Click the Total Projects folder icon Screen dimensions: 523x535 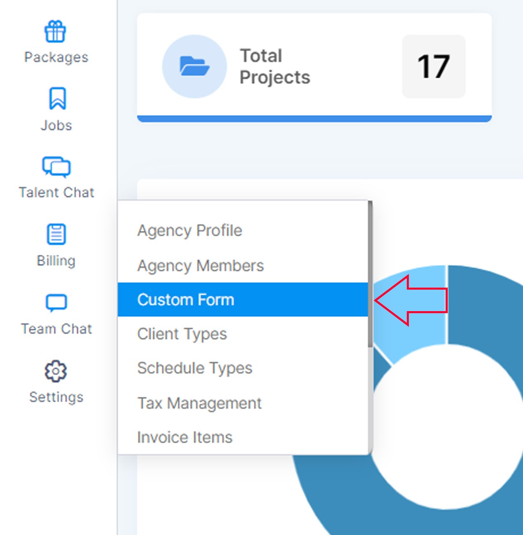click(194, 67)
